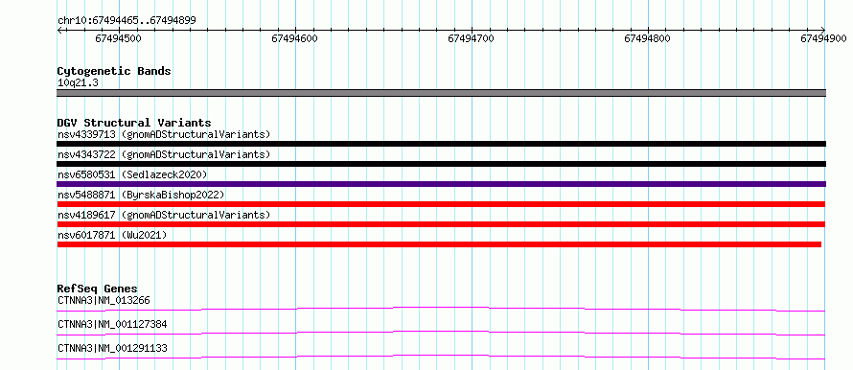Select the red nsv6017871 Wu2021 bar
This screenshot has width=853, height=370.
pyautogui.click(x=439, y=244)
